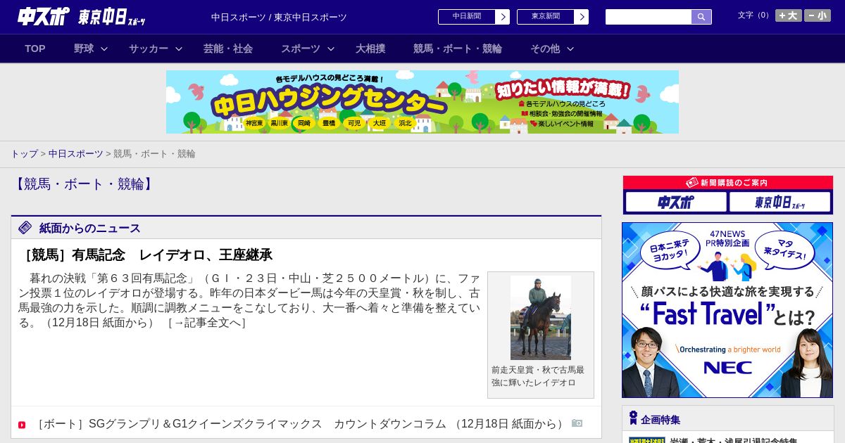Click the 中日ハウジングセンター banner ad
The width and height of the screenshot is (845, 443).
tap(423, 102)
